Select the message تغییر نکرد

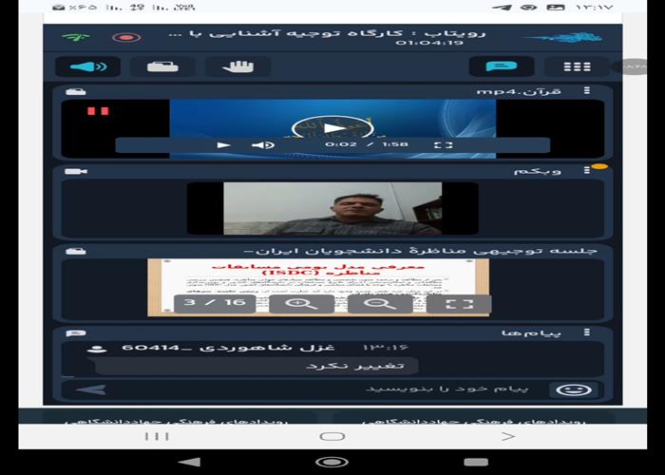(255, 366)
